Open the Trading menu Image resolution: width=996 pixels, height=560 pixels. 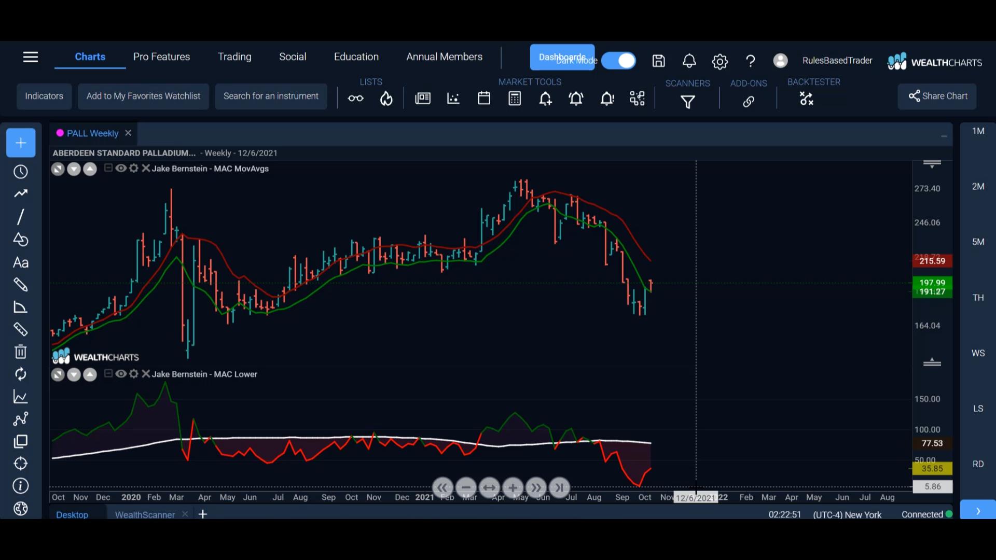click(x=234, y=57)
